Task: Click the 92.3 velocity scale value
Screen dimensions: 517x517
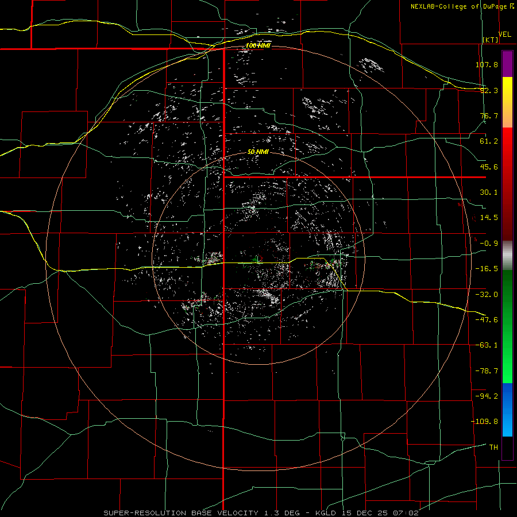Action: (489, 90)
